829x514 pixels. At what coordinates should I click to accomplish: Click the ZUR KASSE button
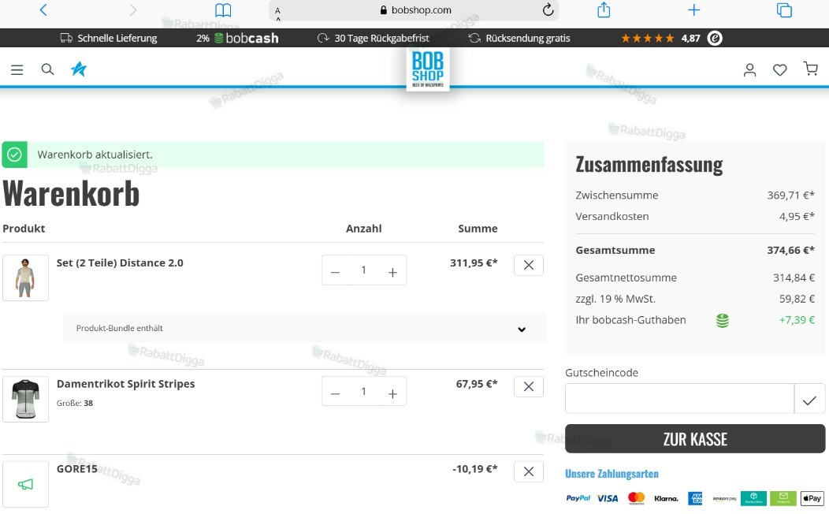695,438
